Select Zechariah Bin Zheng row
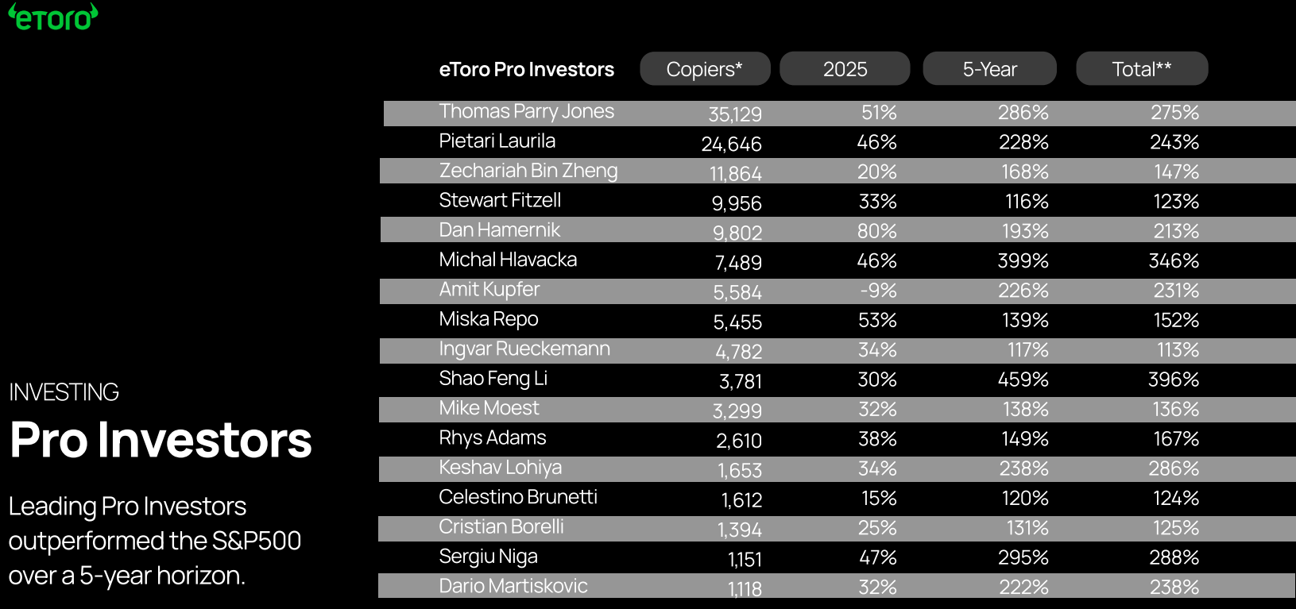 coord(528,171)
